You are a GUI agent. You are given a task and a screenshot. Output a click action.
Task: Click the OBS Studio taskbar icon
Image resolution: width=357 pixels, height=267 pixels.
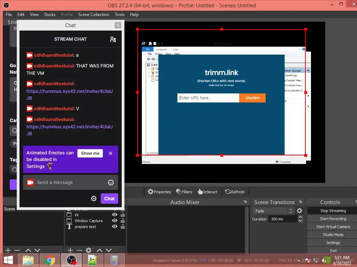coord(71,260)
